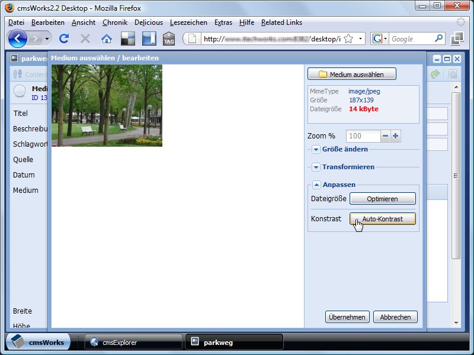Screen dimensions: 474x355
Task: Click the Zoom % value field
Action: tap(363, 136)
